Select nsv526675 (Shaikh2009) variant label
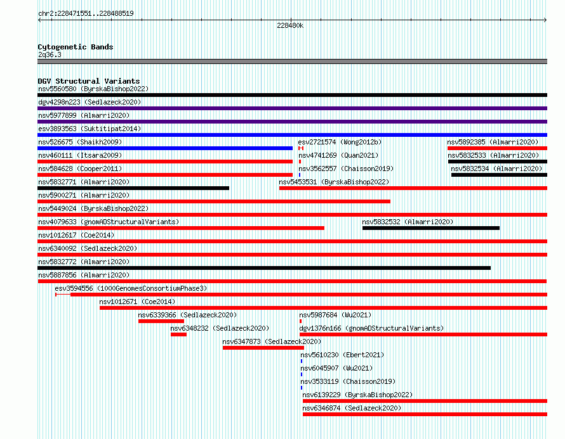Image resolution: width=565 pixels, height=439 pixels. pyautogui.click(x=80, y=142)
